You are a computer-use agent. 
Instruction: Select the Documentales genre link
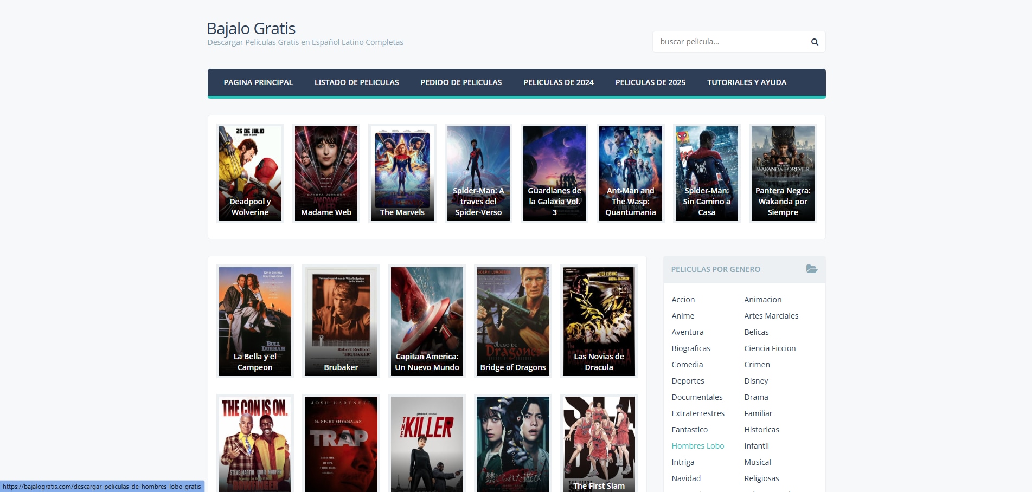click(x=697, y=397)
